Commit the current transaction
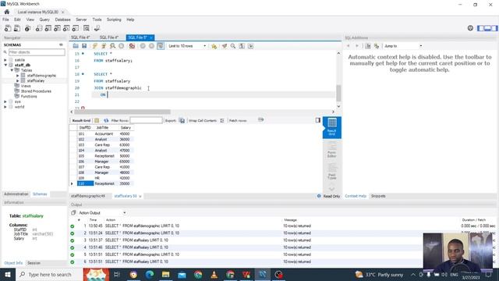Screen dimensions: 499x281 pyautogui.click(x=143, y=46)
